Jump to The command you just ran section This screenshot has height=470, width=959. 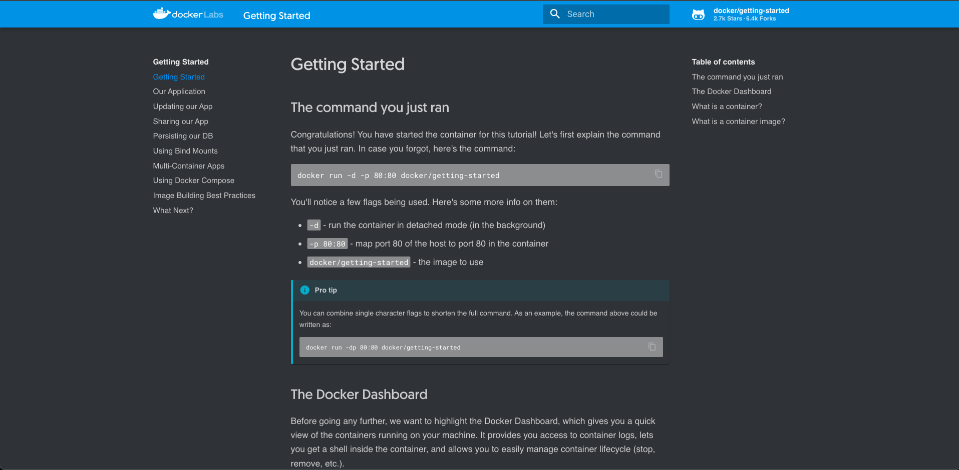(737, 77)
